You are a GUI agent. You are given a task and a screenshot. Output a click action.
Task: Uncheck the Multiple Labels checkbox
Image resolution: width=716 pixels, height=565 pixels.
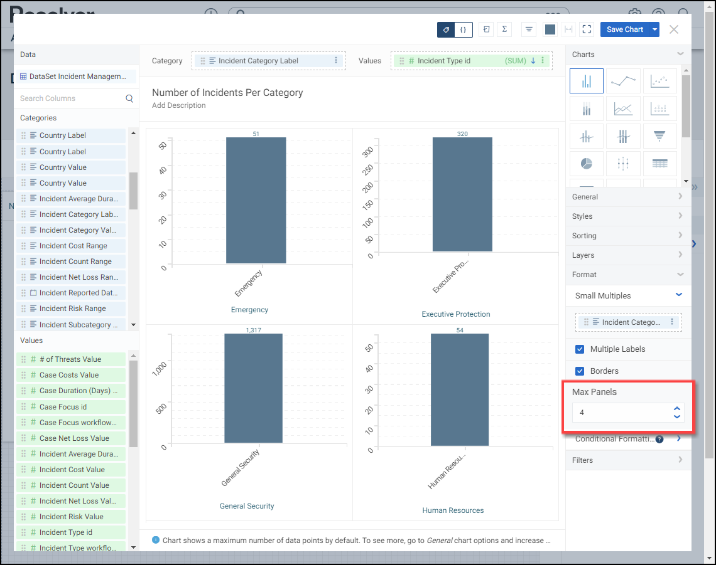tap(580, 349)
